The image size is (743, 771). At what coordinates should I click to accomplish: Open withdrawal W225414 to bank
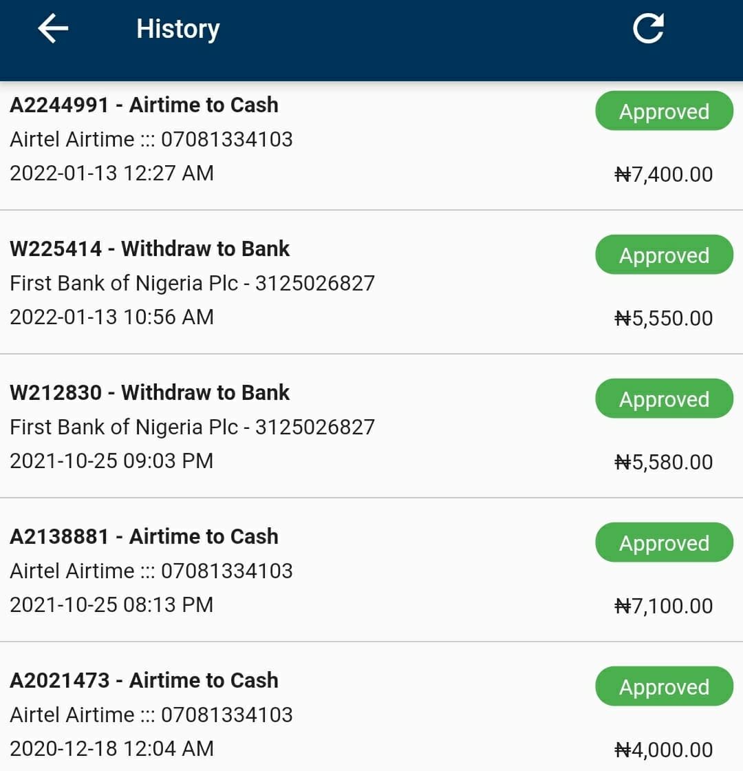[150, 249]
